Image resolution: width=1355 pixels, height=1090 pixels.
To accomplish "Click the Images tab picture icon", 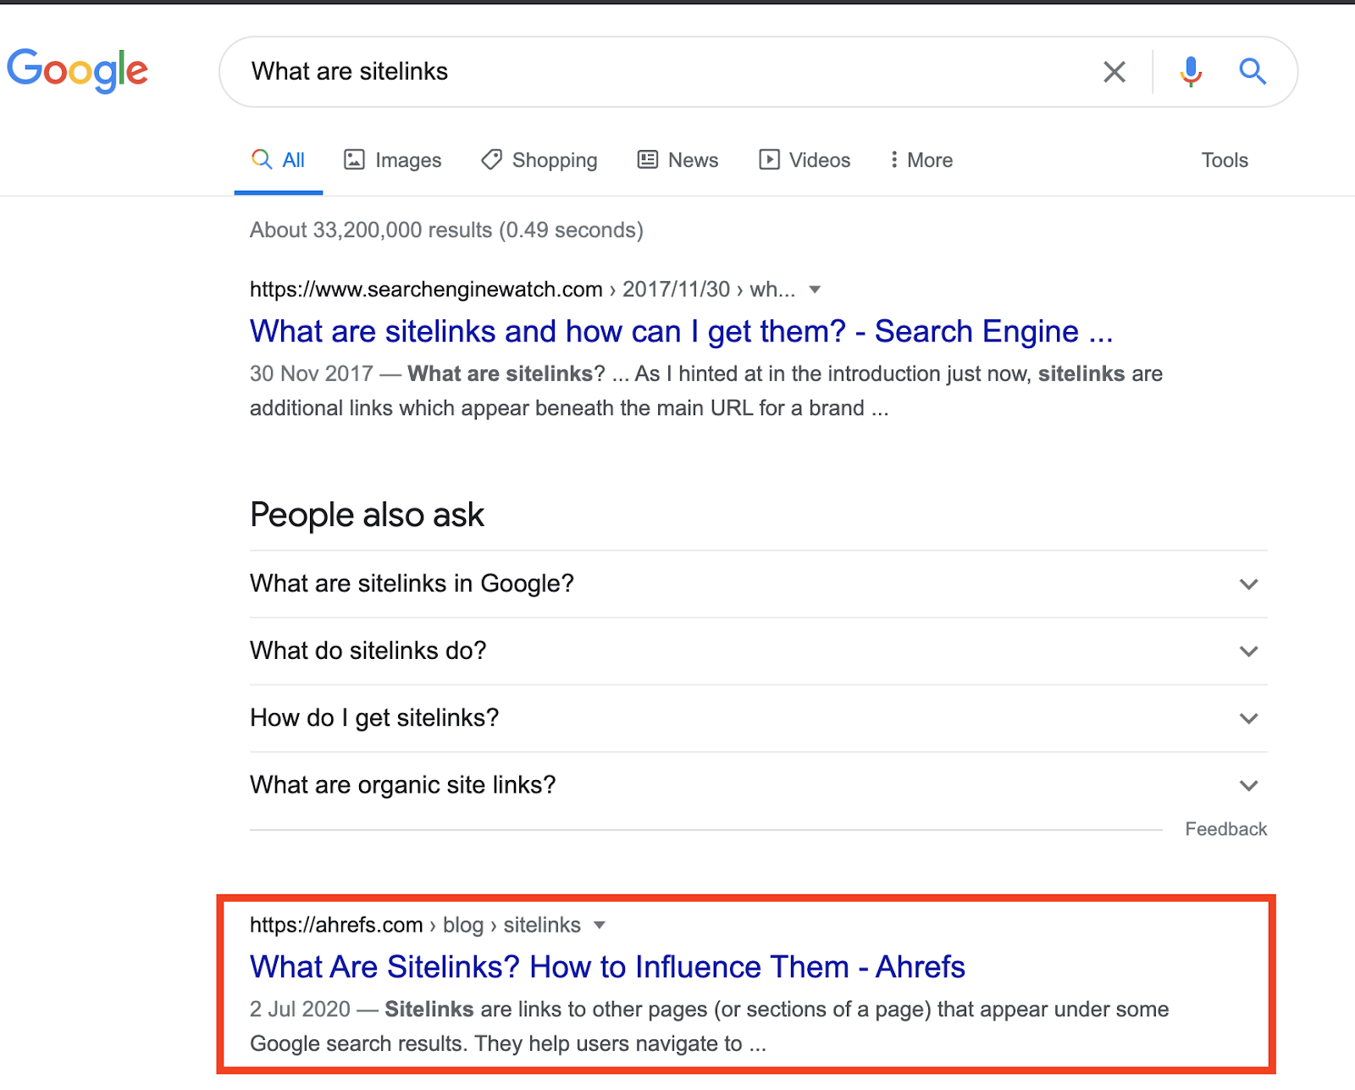I will point(354,159).
